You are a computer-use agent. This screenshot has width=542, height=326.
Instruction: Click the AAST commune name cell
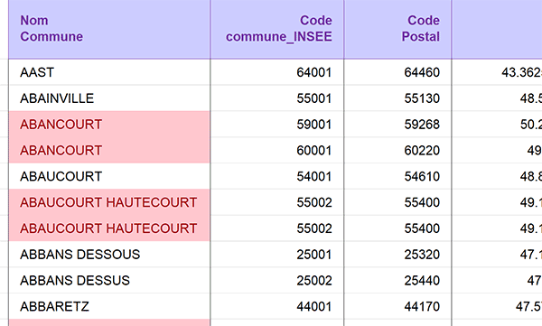109,72
